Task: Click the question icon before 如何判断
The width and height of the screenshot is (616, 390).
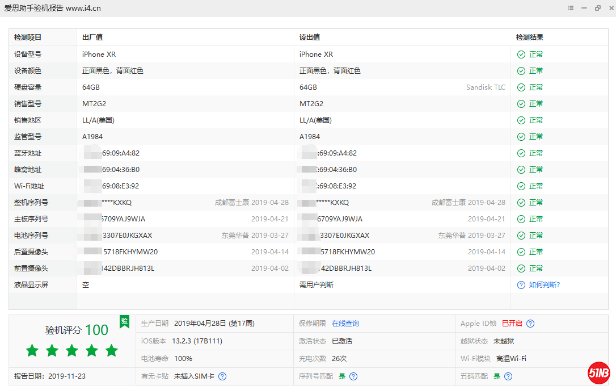Action: click(521, 285)
